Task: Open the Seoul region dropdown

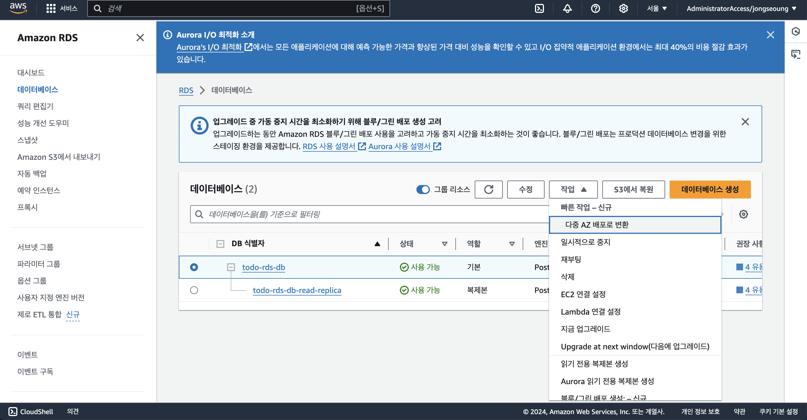Action: point(657,8)
